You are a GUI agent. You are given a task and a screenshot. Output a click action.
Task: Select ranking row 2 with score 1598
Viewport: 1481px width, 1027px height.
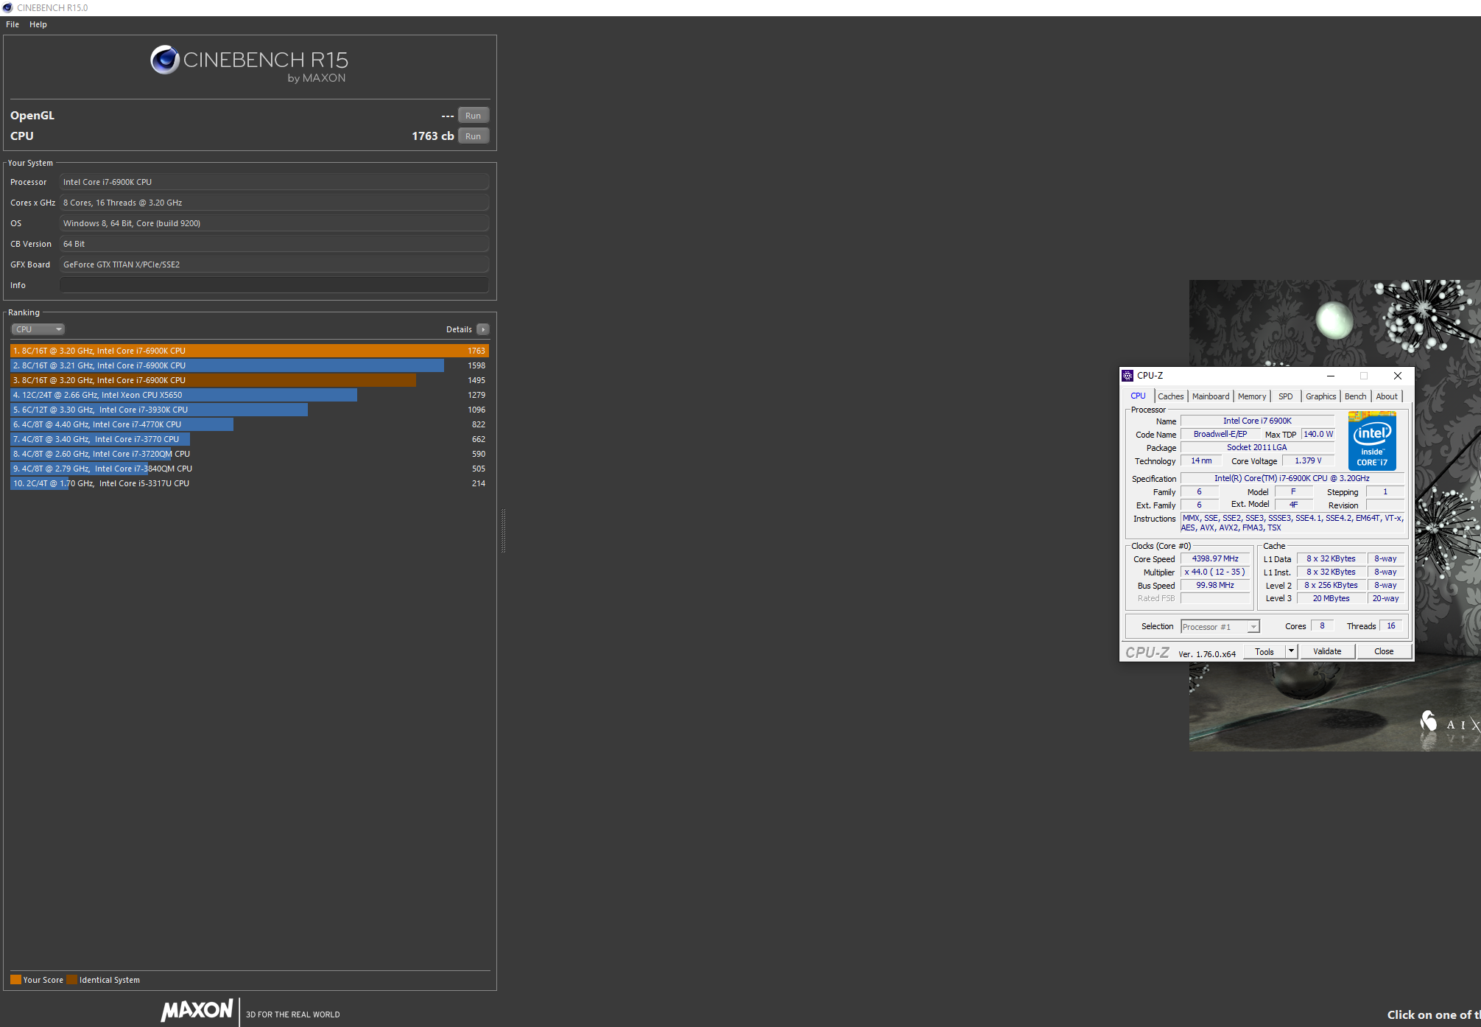pos(250,365)
